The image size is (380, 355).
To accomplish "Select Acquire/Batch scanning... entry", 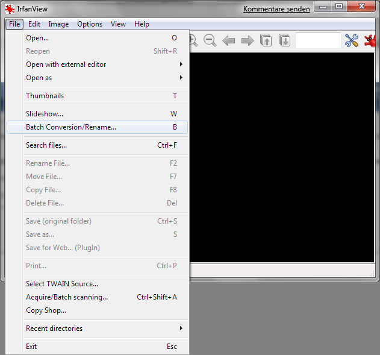I will pyautogui.click(x=97, y=297).
